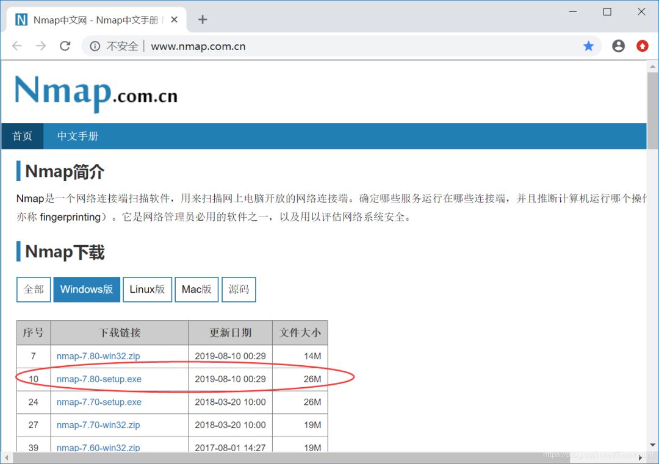Open the nmap-7.70-win32.zip link
The height and width of the screenshot is (464, 659).
point(99,425)
